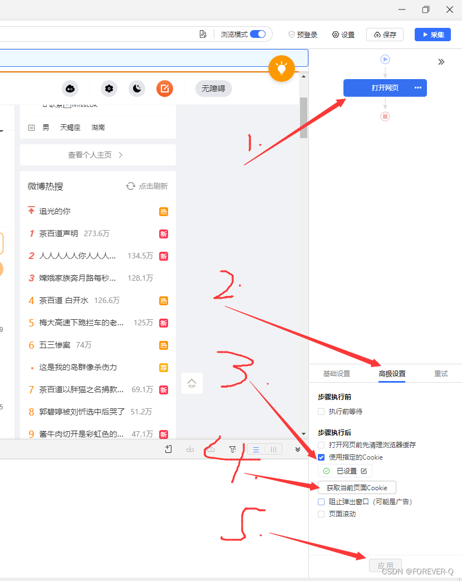
Task: Click the blue 采集 button
Action: 432,35
